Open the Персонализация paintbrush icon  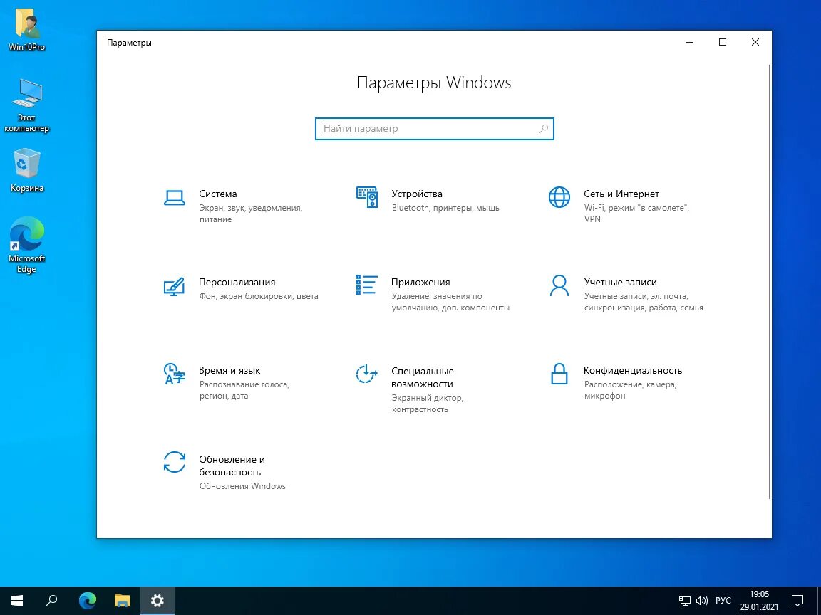coord(175,286)
